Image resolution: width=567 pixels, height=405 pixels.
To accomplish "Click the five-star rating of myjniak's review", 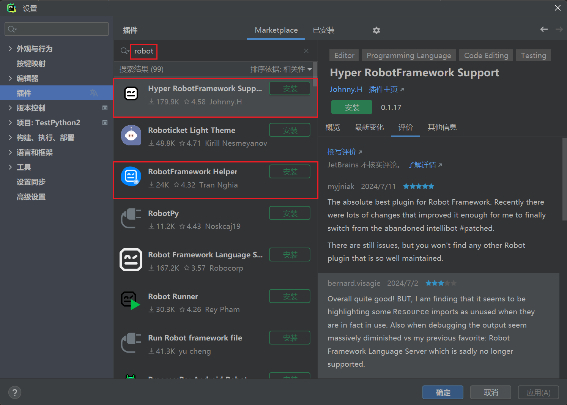I will coord(419,186).
